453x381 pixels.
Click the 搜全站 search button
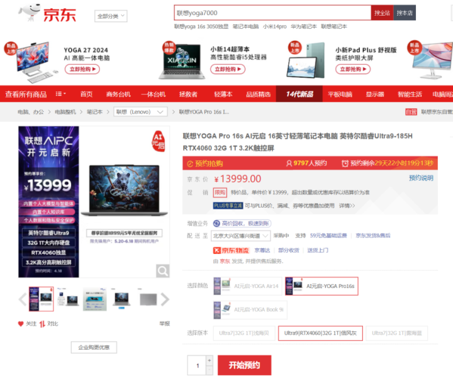(x=382, y=13)
